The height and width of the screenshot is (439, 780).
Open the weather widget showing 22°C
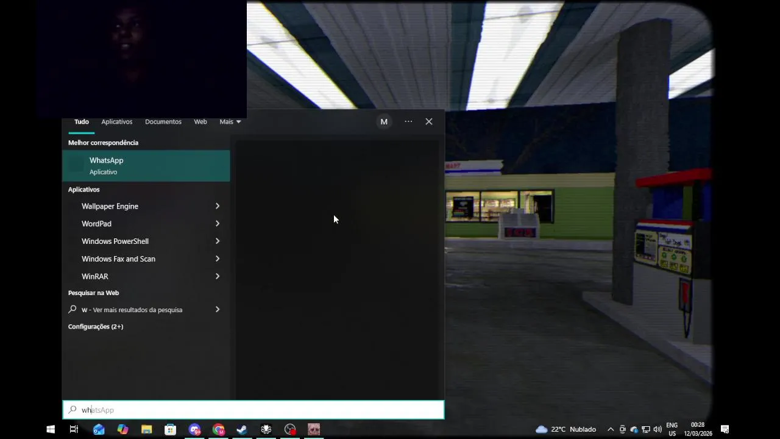[565, 429]
